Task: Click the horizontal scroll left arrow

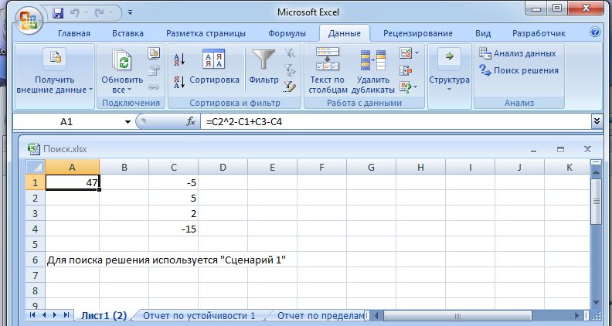Action: pos(376,315)
